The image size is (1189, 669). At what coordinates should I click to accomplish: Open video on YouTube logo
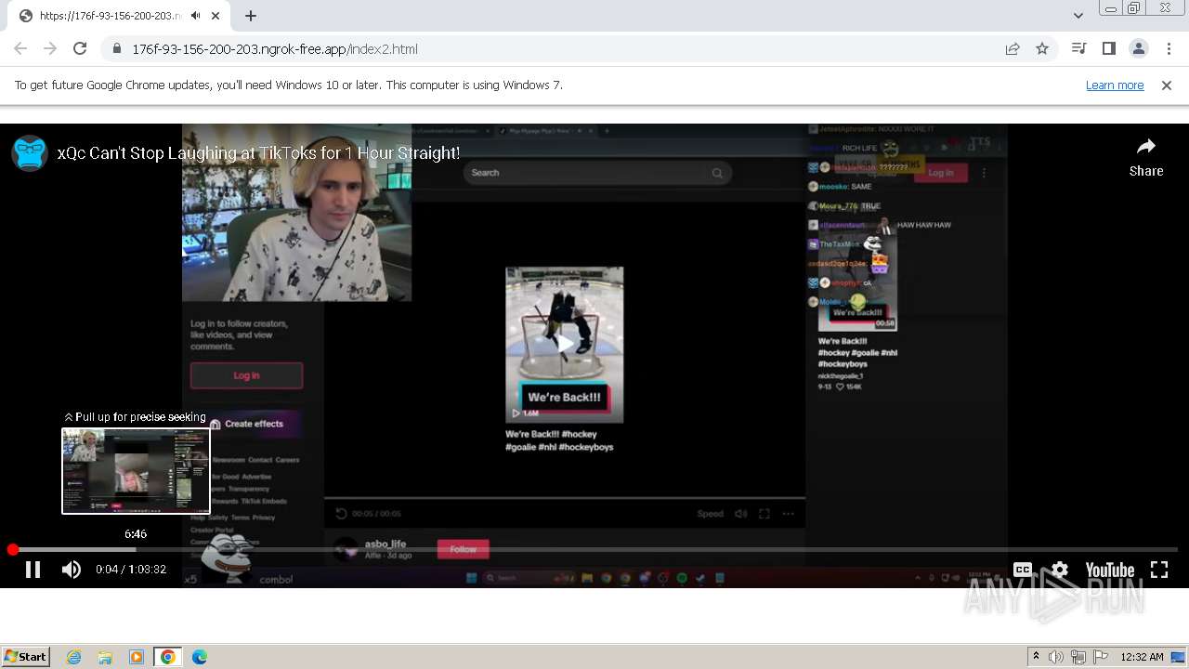point(1110,570)
